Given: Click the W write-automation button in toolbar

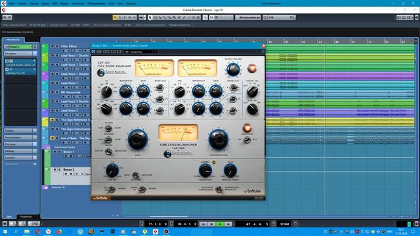Looking at the screenshot, I should (x=129, y=18).
